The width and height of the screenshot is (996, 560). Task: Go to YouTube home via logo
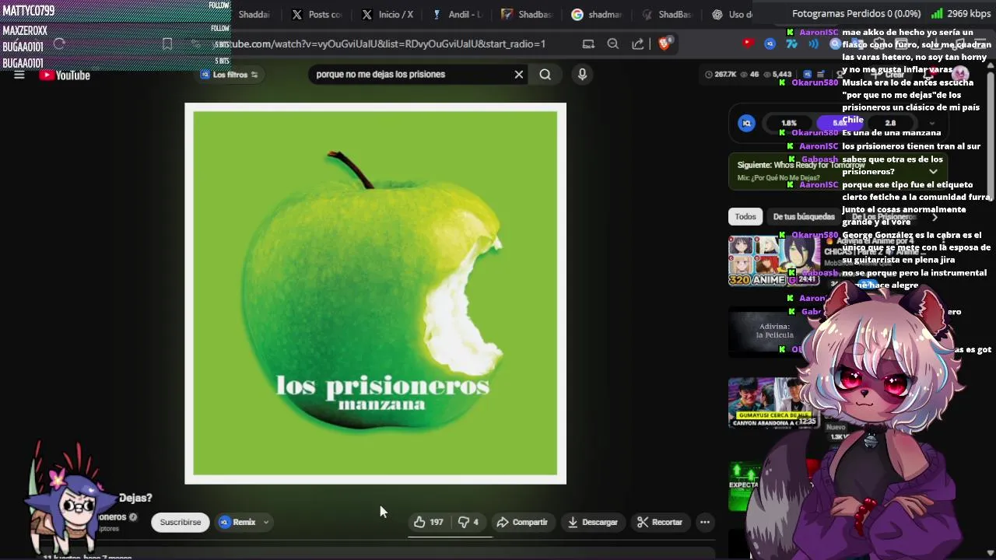tap(65, 75)
